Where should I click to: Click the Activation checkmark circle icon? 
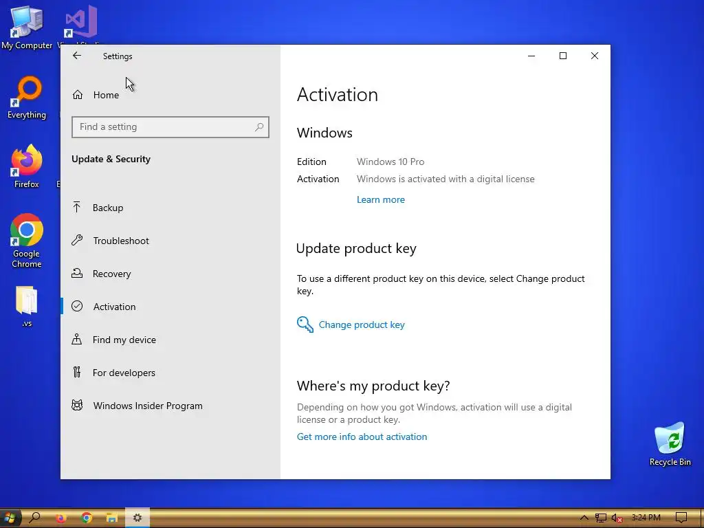77,306
